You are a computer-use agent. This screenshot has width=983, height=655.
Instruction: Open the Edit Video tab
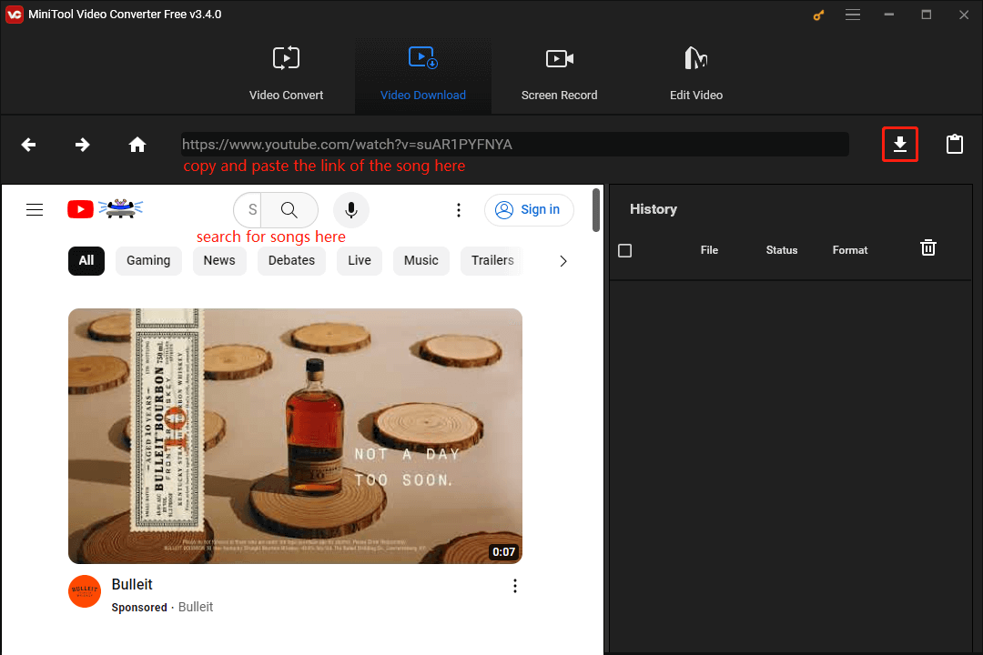(x=696, y=74)
